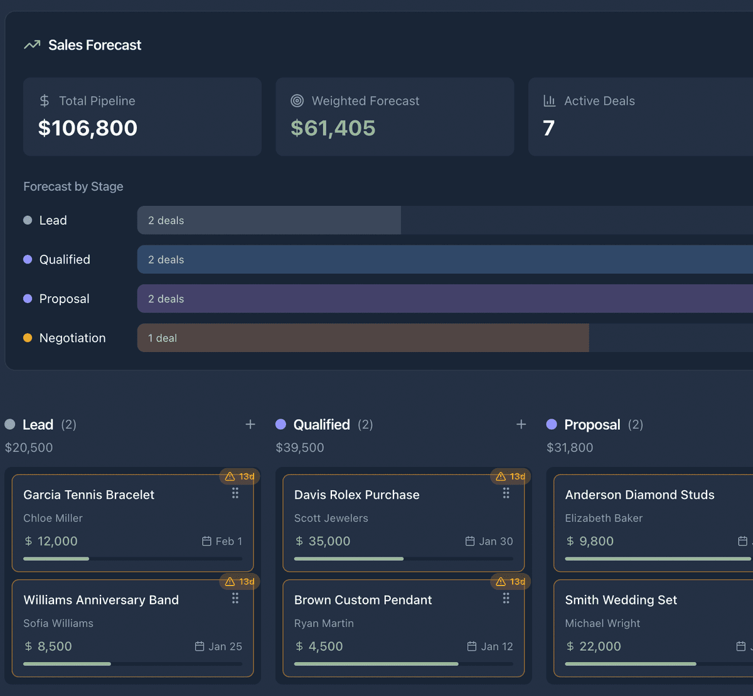Click the progress bar on Brown Custom Pendant card

point(403,664)
